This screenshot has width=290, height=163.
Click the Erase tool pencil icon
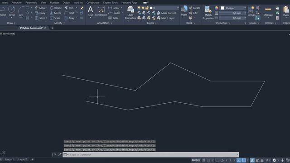pos(82,8)
